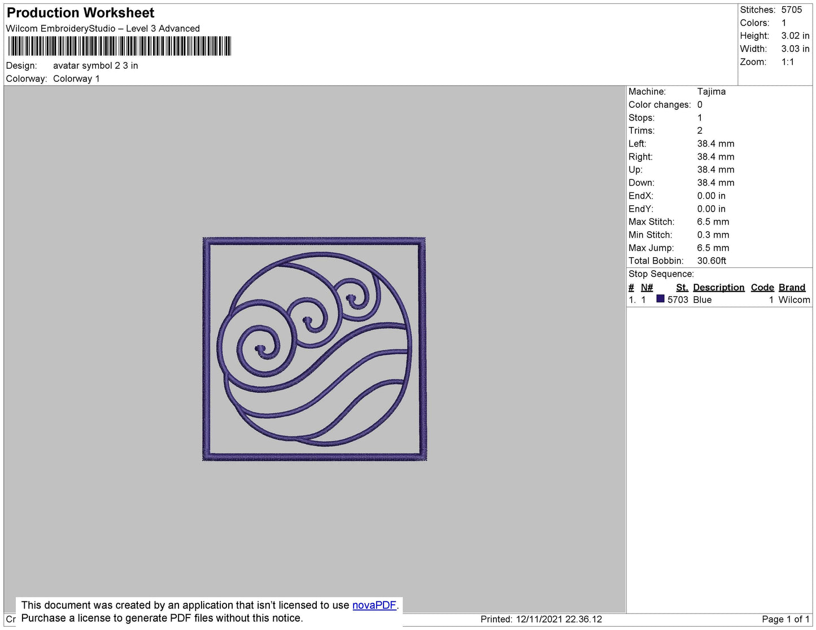Select the EndX value 0.00 in
This screenshot has width=816, height=630.
[x=712, y=196]
